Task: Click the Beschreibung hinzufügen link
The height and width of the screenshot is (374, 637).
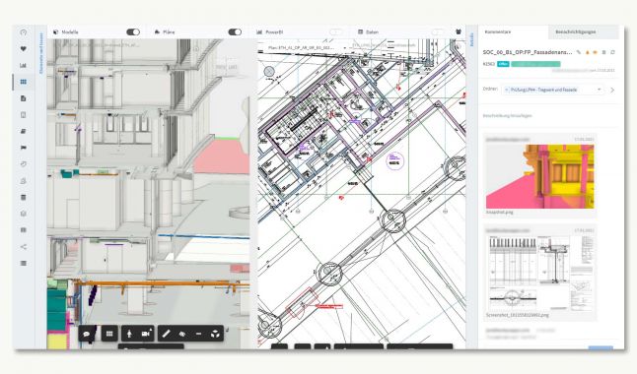Action: click(x=507, y=115)
